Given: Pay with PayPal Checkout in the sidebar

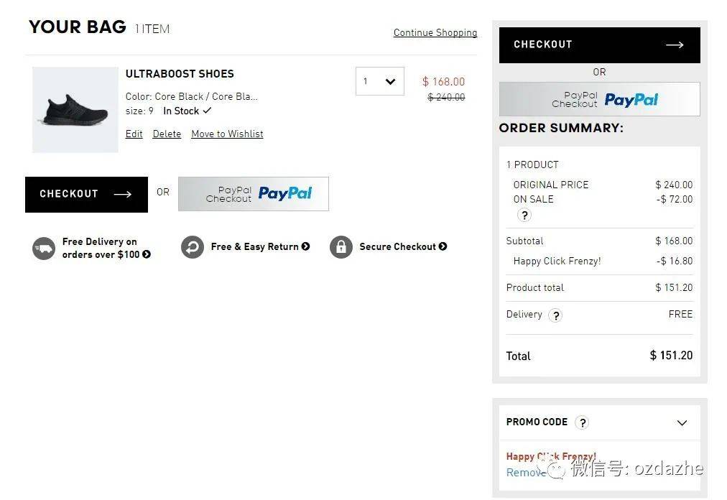Looking at the screenshot, I should pos(600,99).
